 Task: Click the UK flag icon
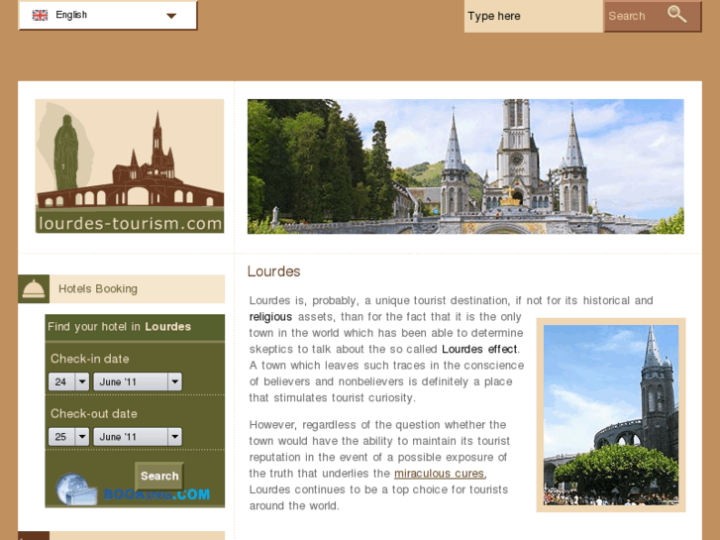point(40,15)
